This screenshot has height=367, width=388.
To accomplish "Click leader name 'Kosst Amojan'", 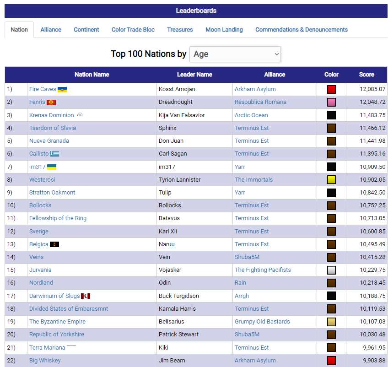I will click(x=177, y=89).
